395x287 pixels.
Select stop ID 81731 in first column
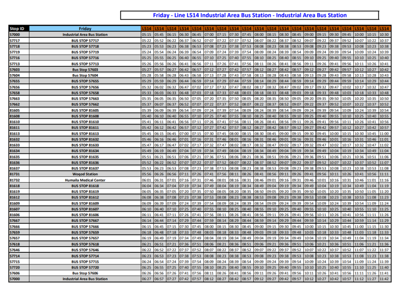15,174
